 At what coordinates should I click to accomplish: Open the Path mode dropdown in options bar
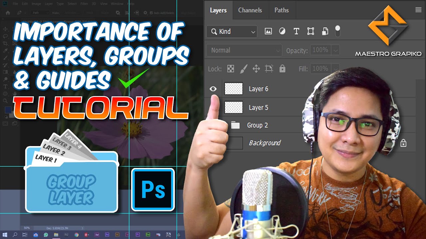tap(41, 13)
